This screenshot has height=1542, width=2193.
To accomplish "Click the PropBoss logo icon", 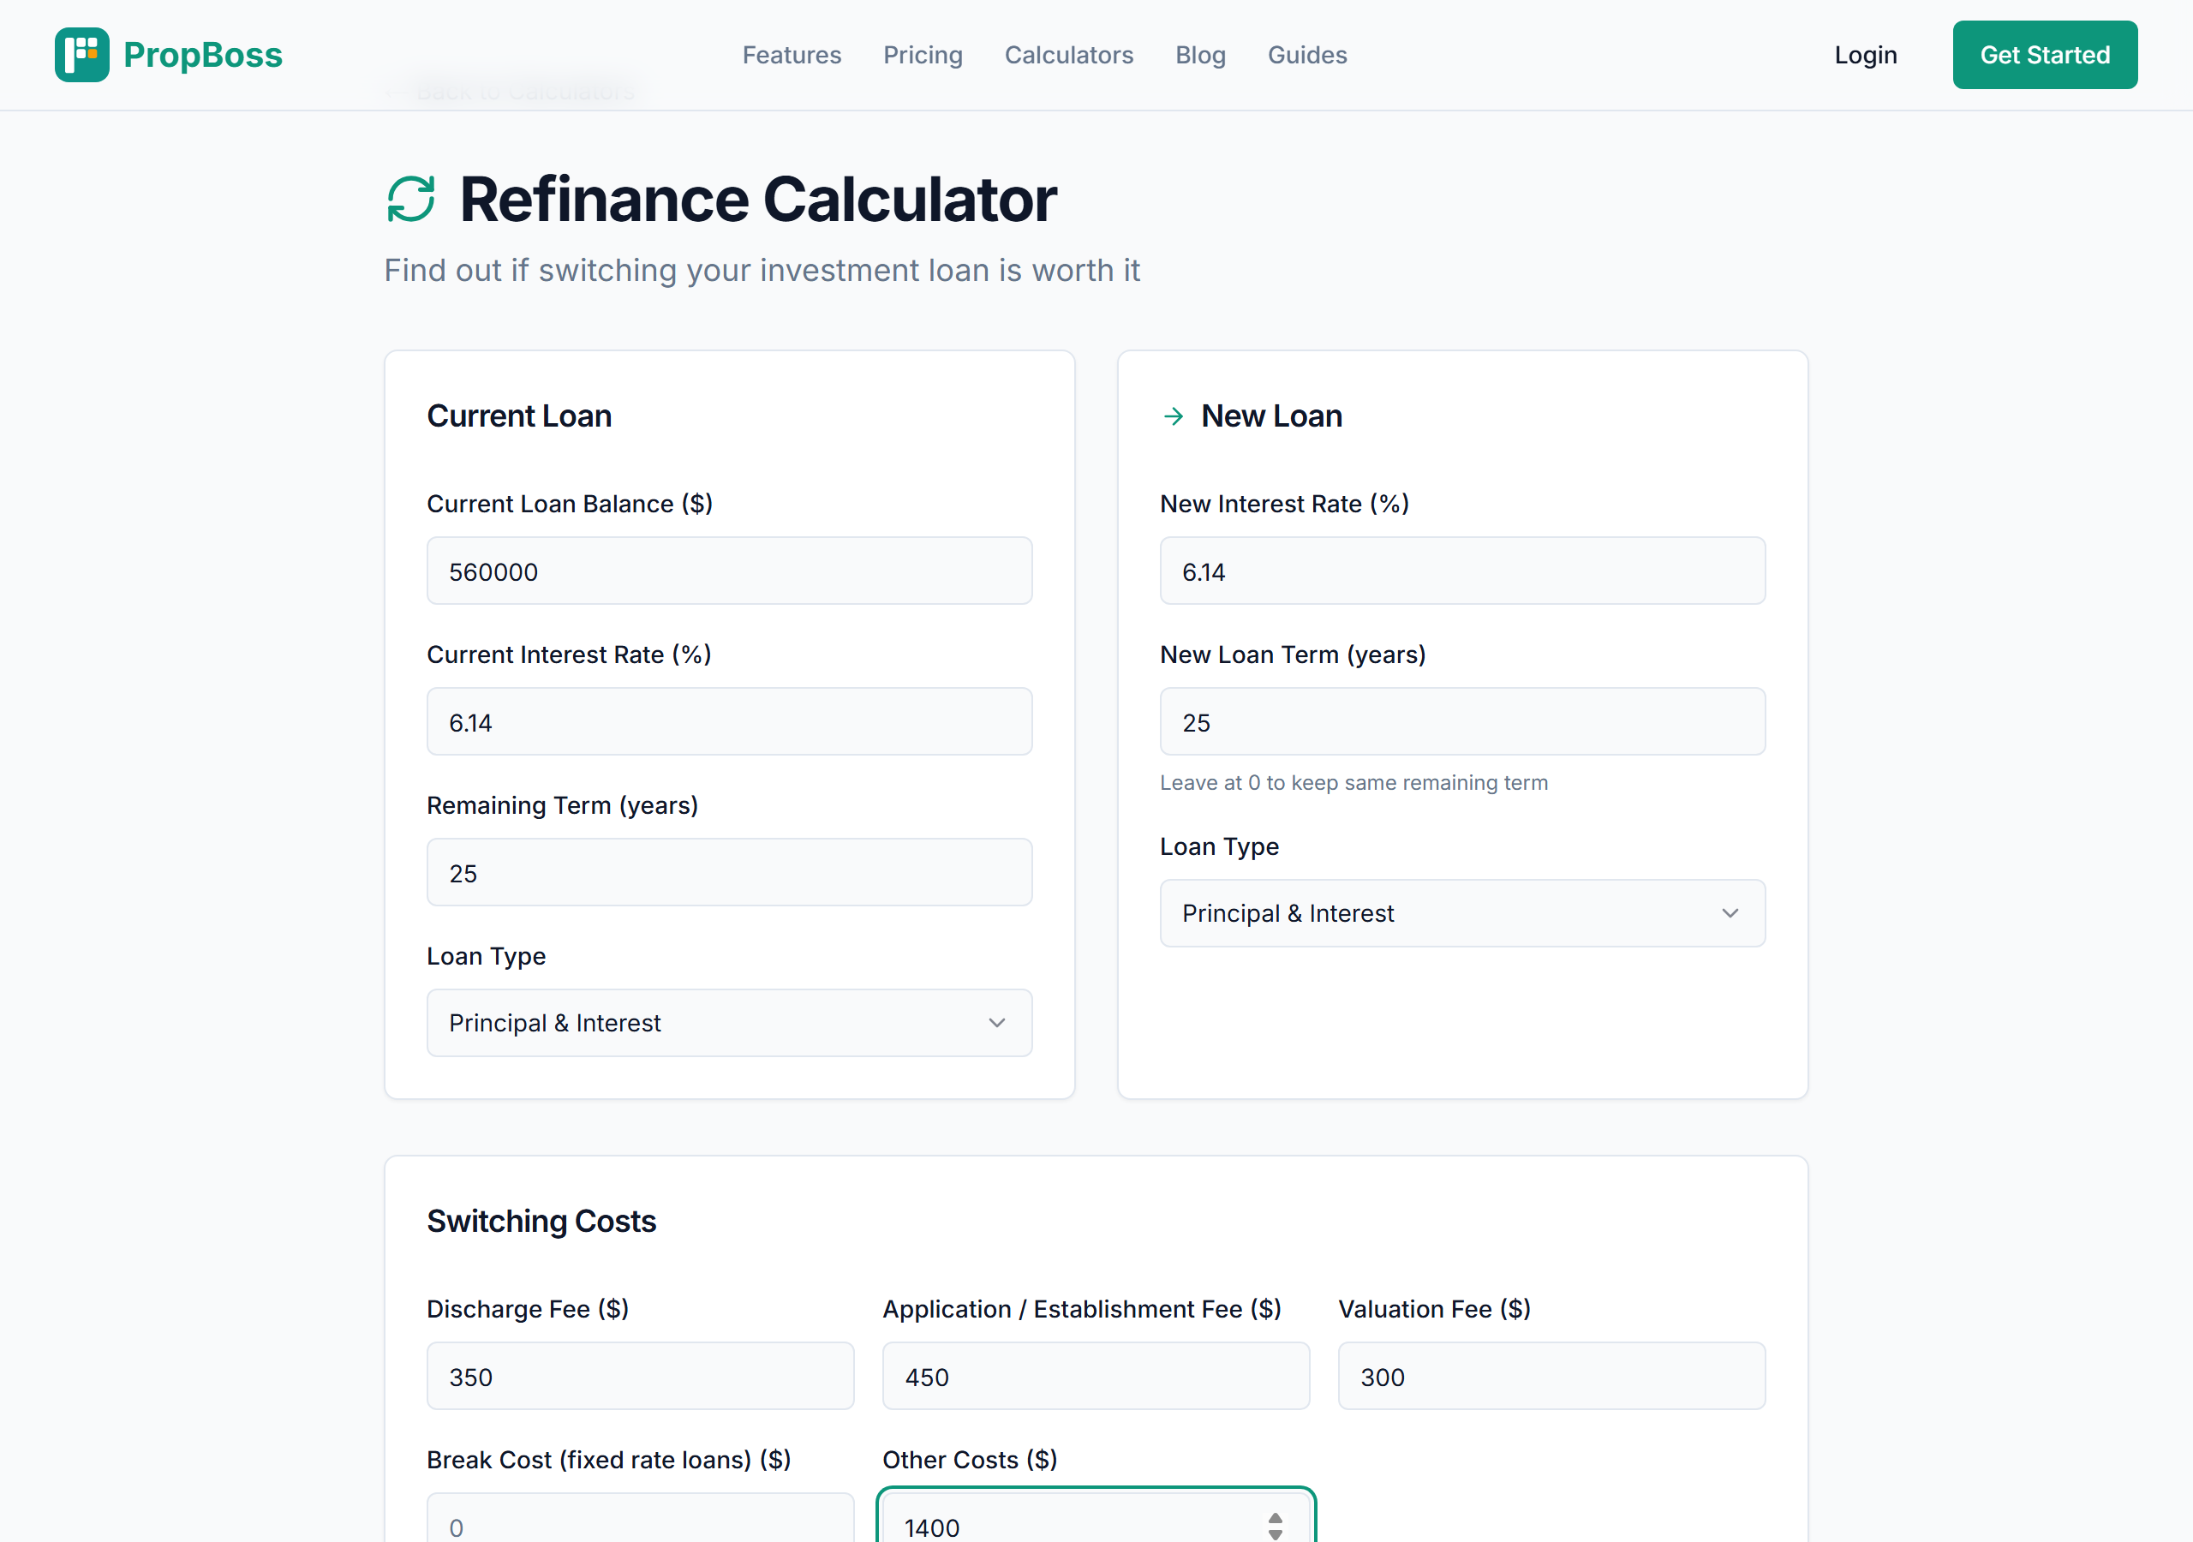I will pos(82,55).
